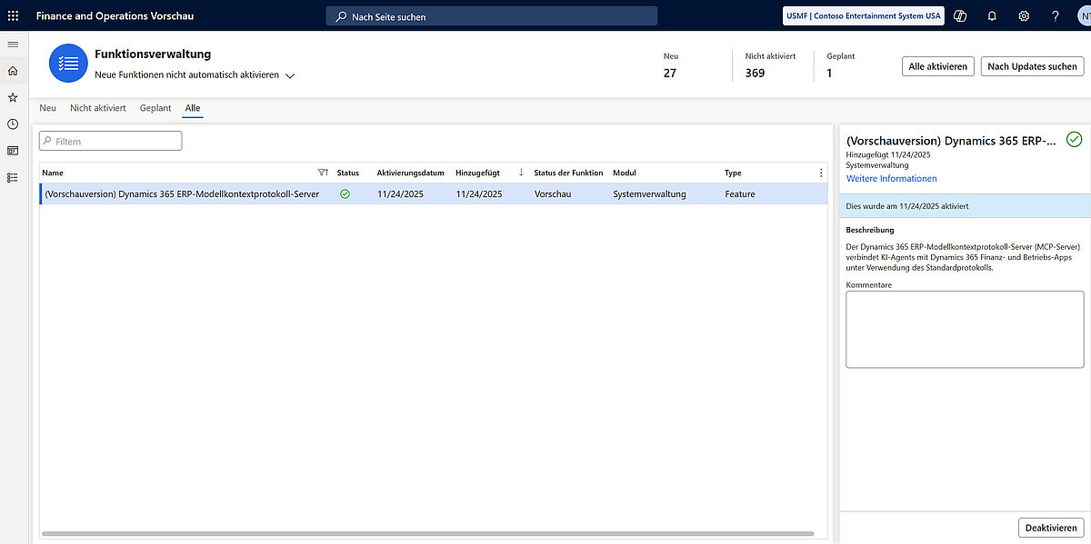This screenshot has width=1091, height=544.
Task: Open the app launcher grid icon
Action: pos(13,15)
